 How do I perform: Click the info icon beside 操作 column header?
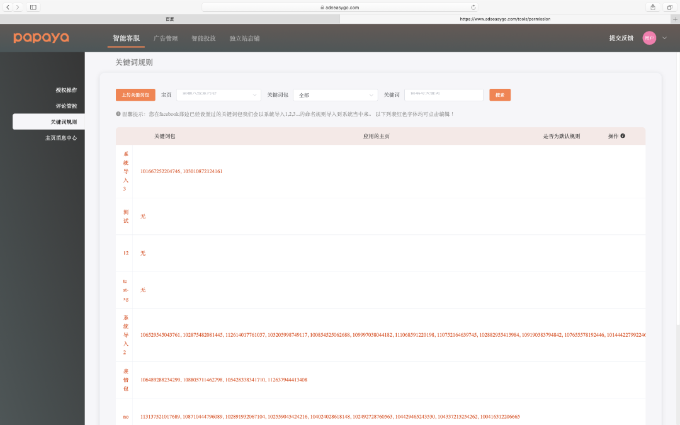(x=623, y=136)
